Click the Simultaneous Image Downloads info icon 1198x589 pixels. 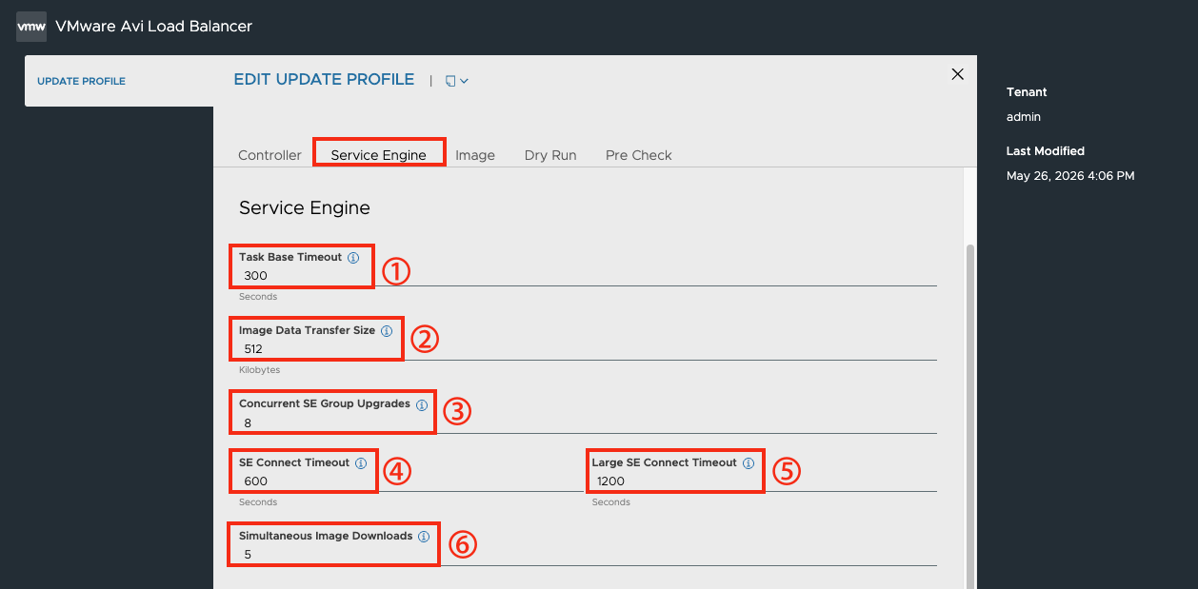[424, 537]
